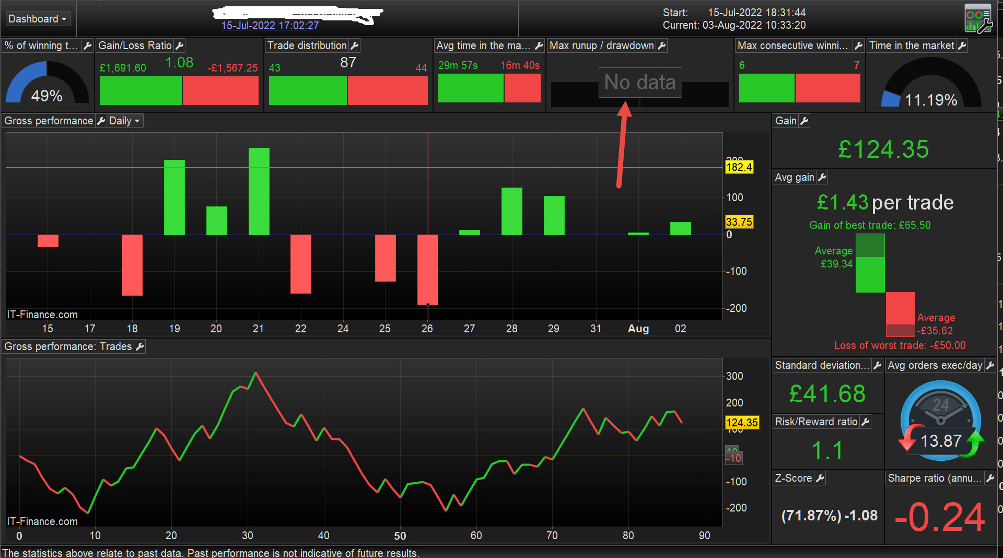1003x558 pixels.
Task: Select the No data message
Action: pyautogui.click(x=640, y=82)
